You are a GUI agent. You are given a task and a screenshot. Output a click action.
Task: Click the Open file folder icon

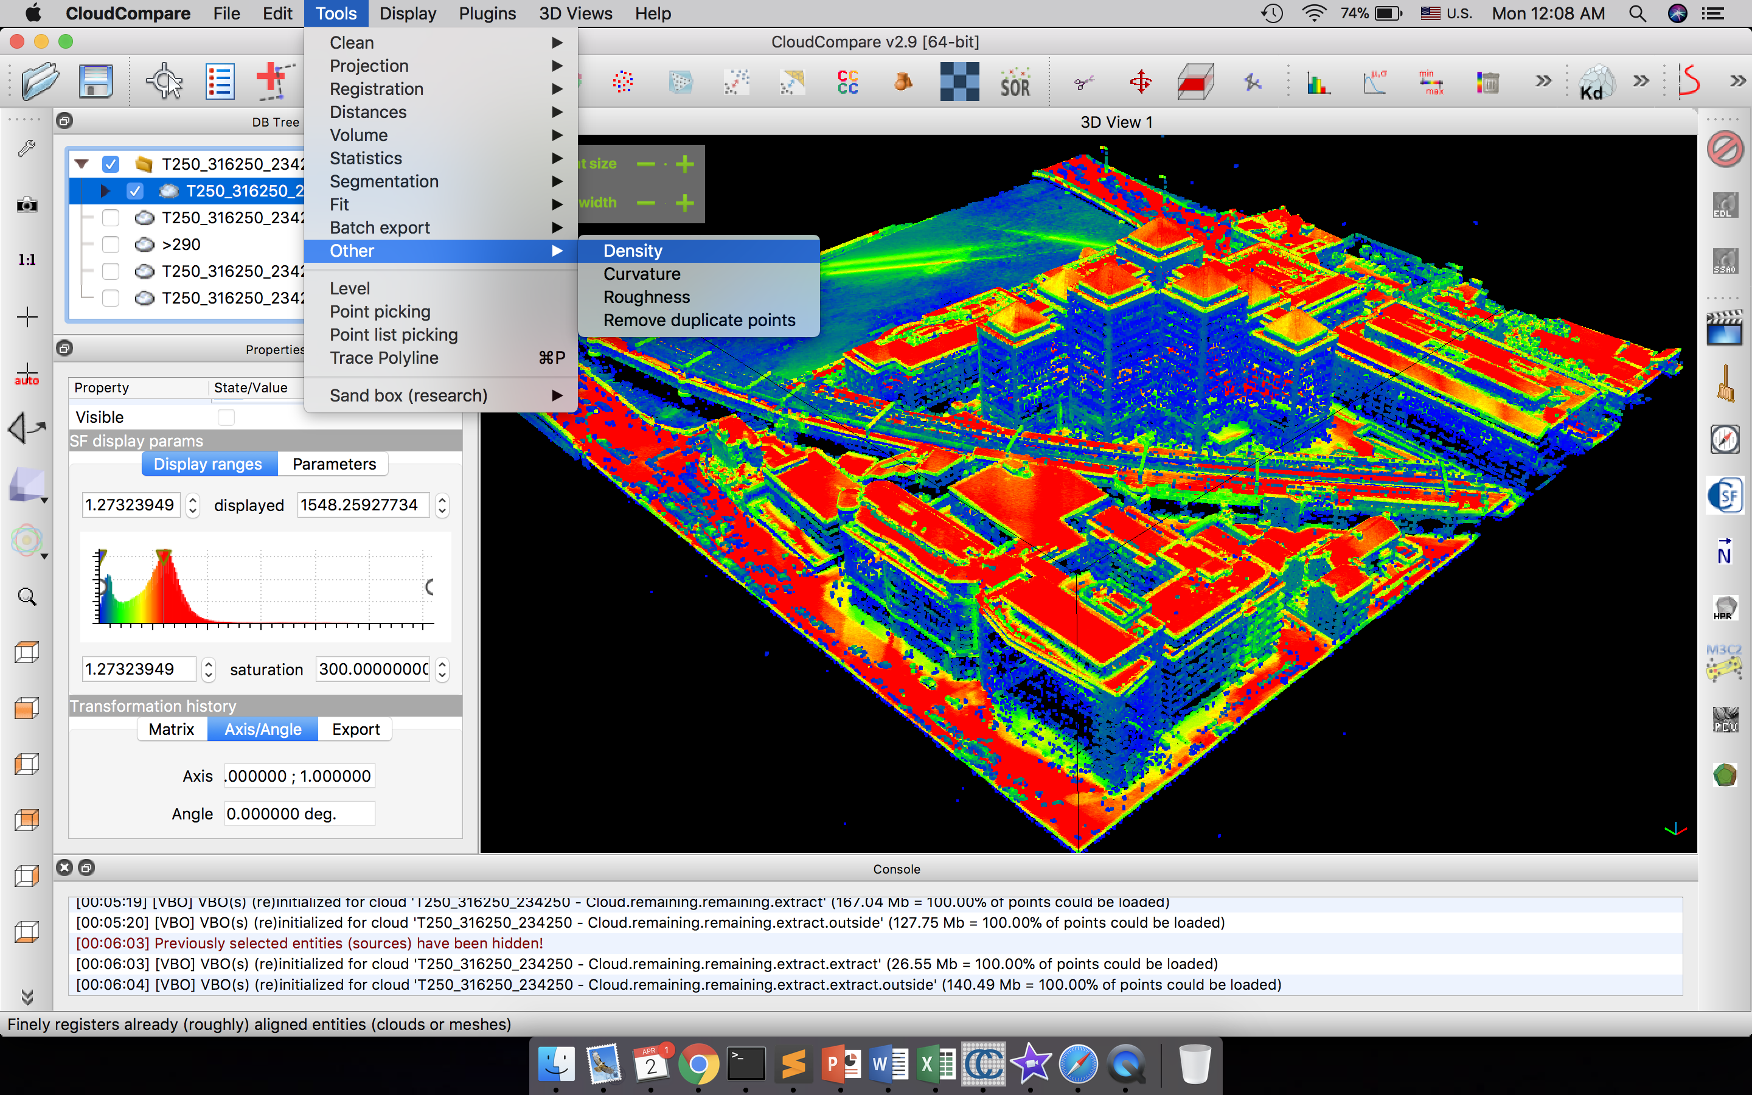[x=40, y=81]
